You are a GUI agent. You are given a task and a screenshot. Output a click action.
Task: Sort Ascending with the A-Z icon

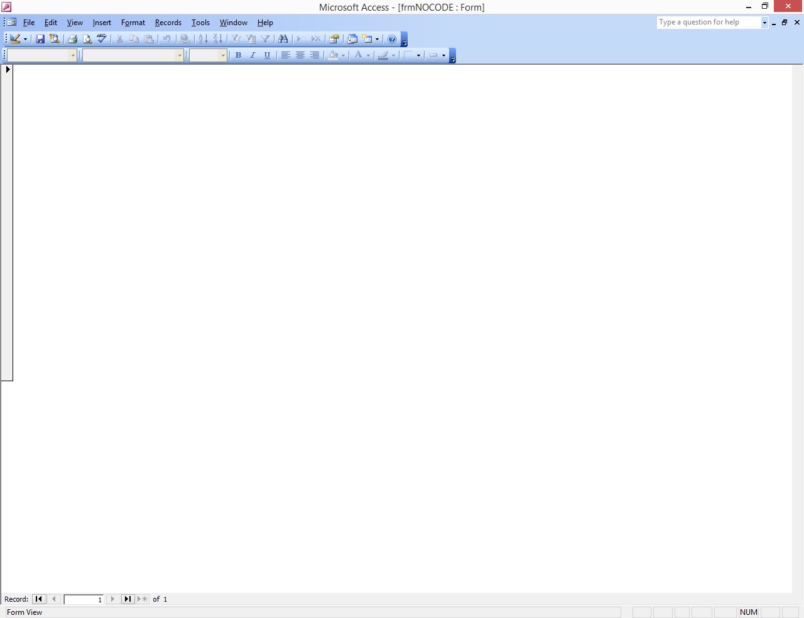(x=203, y=39)
